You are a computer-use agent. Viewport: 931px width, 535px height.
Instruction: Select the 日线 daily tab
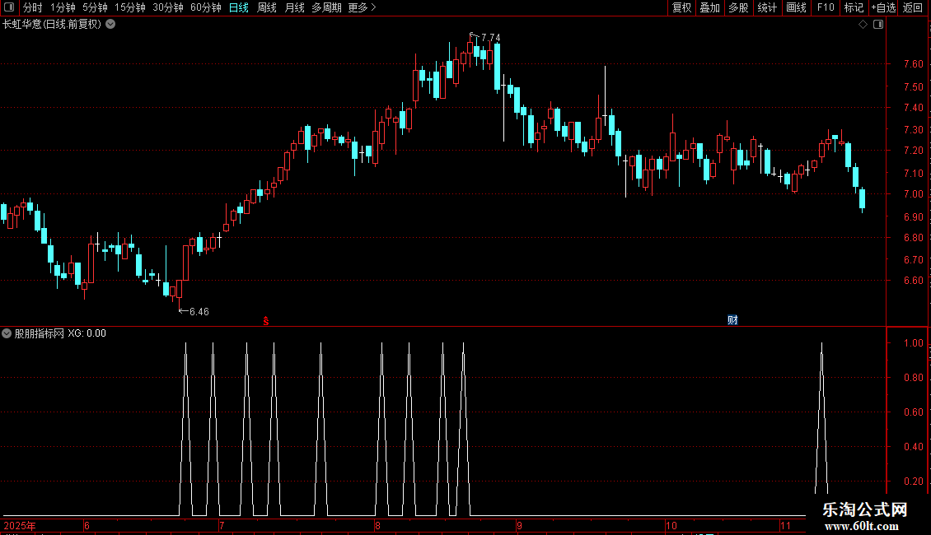[x=239, y=7]
